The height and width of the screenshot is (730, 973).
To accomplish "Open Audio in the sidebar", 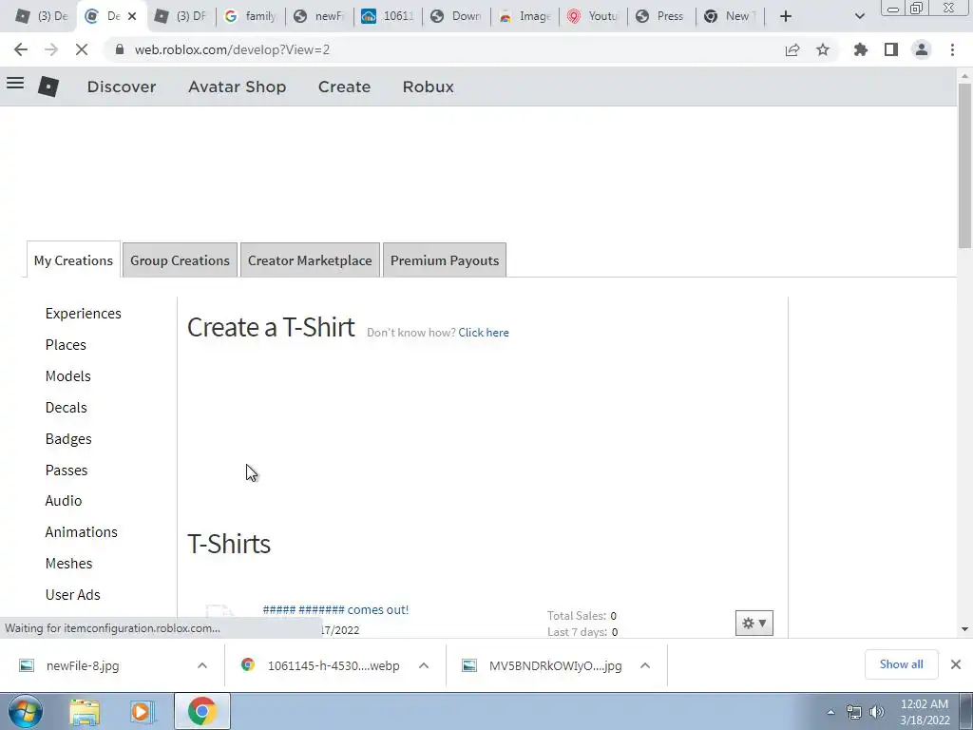I will click(x=64, y=500).
